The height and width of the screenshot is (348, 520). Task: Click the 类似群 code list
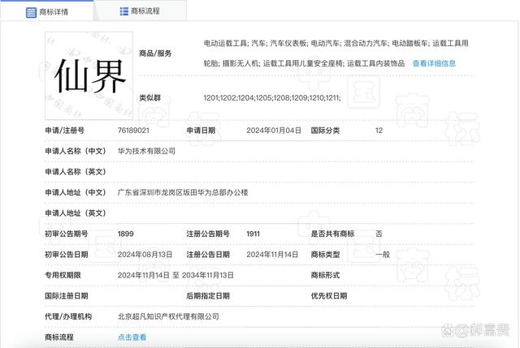point(271,98)
